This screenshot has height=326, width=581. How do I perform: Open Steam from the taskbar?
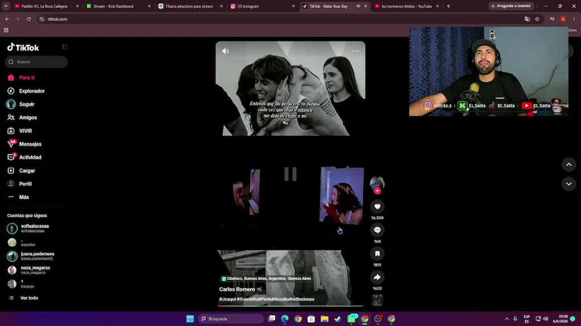coord(338,319)
